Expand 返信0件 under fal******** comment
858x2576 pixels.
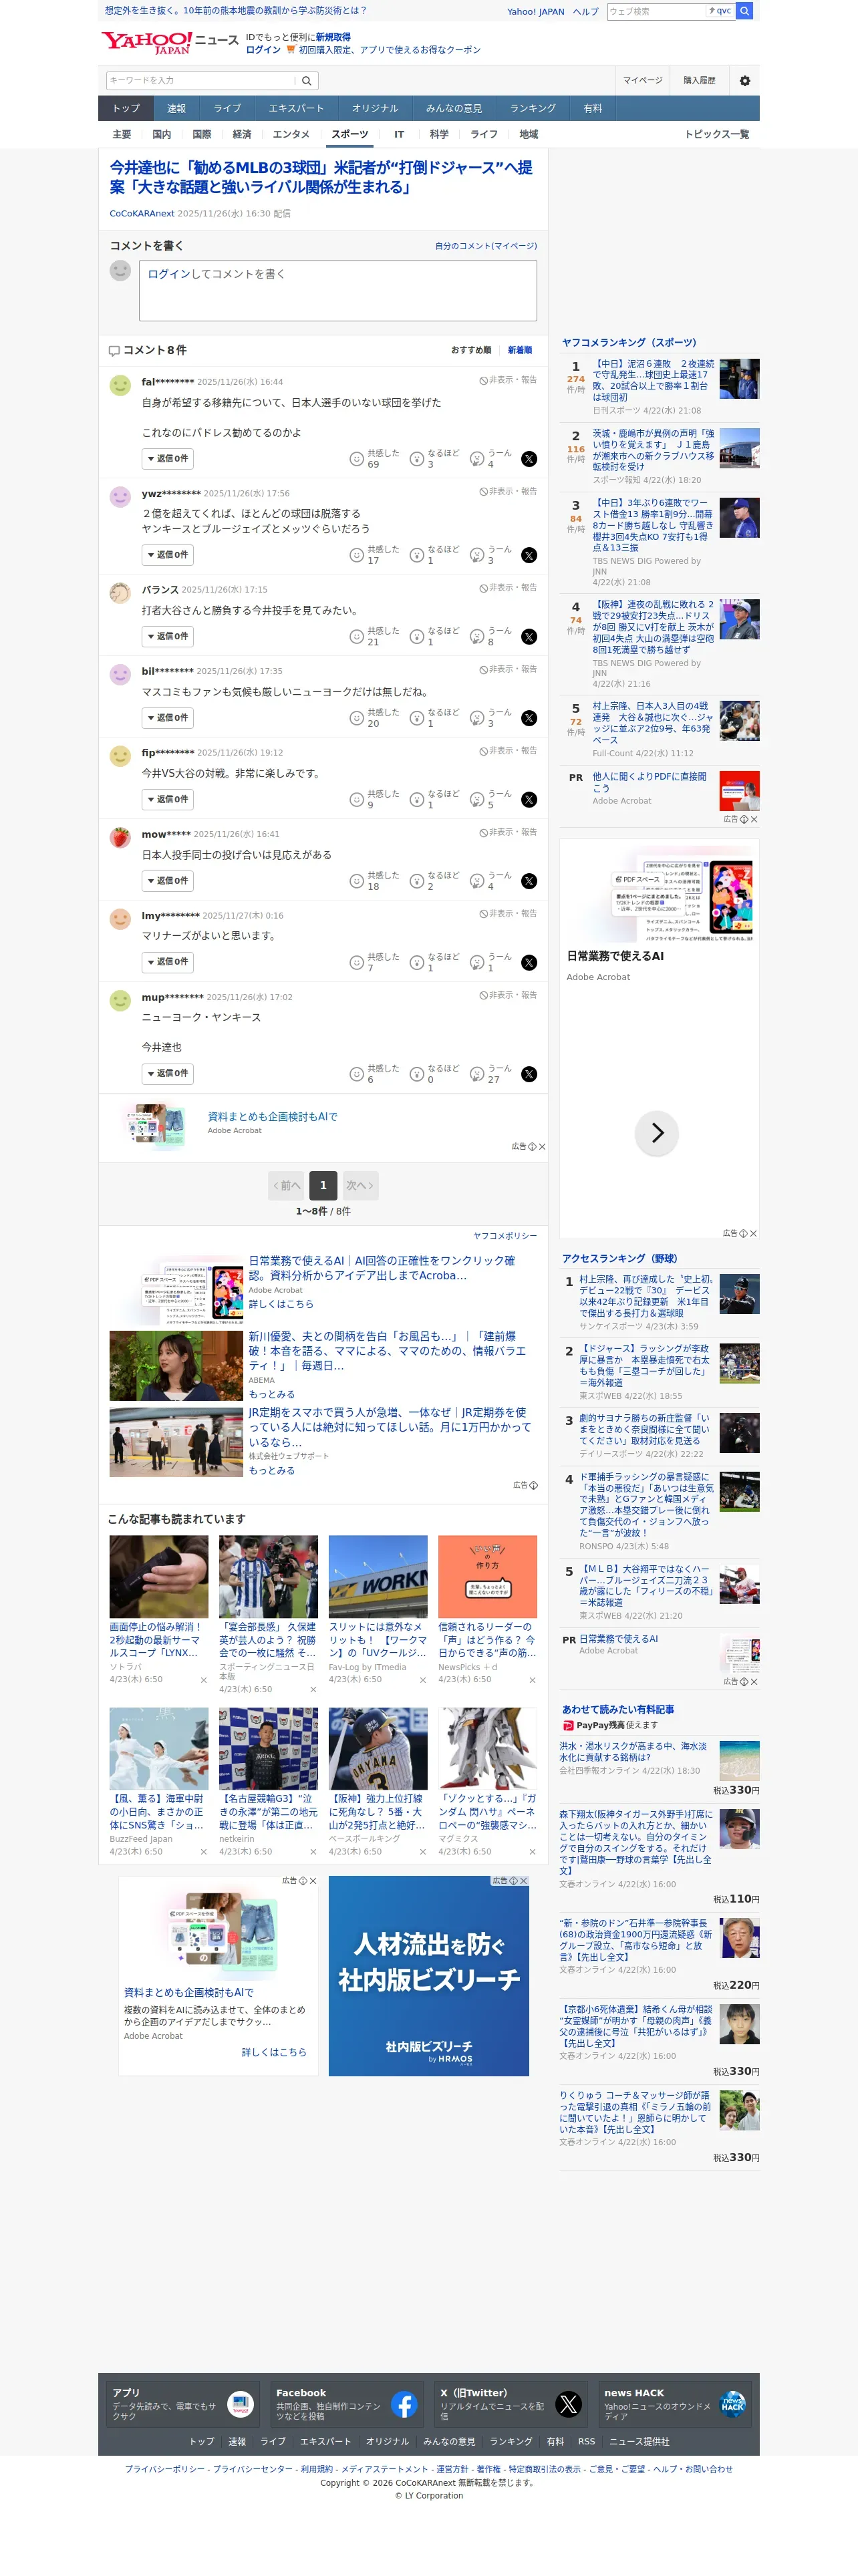[168, 459]
